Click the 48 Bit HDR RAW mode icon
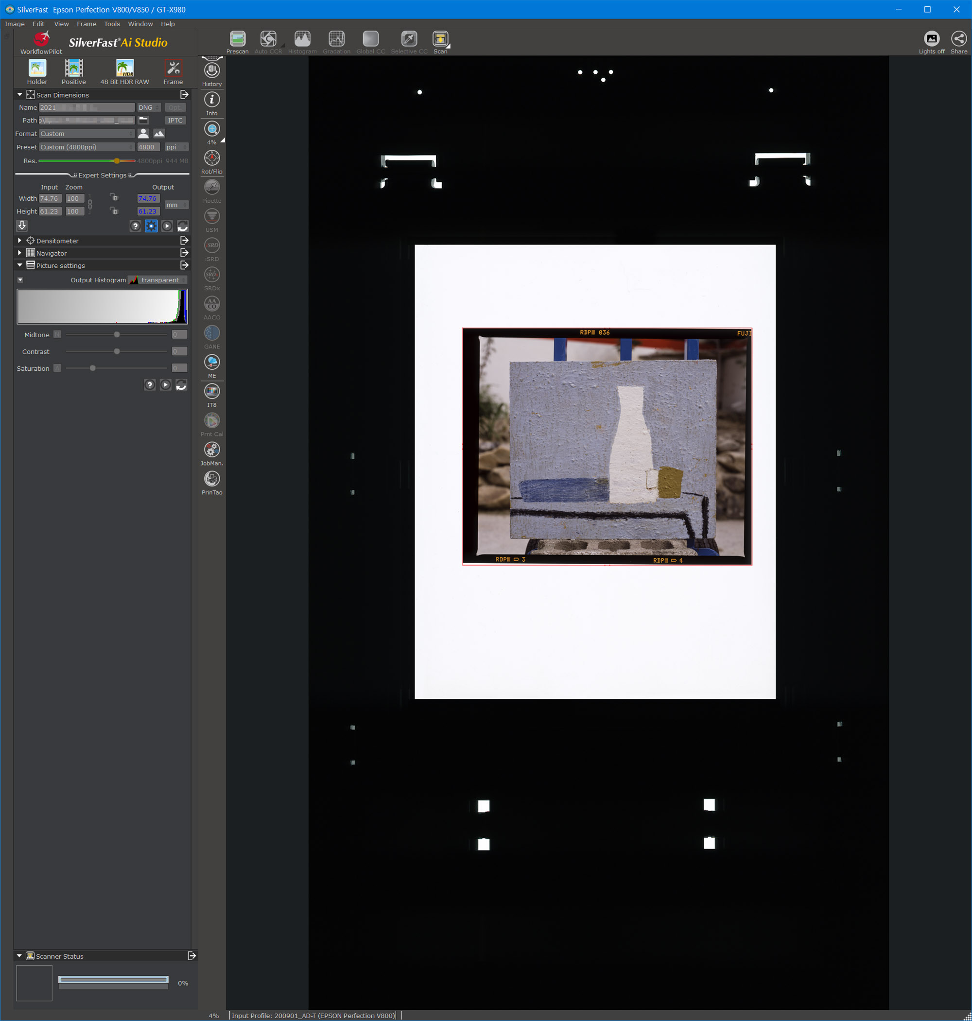This screenshot has width=972, height=1021. (x=124, y=72)
